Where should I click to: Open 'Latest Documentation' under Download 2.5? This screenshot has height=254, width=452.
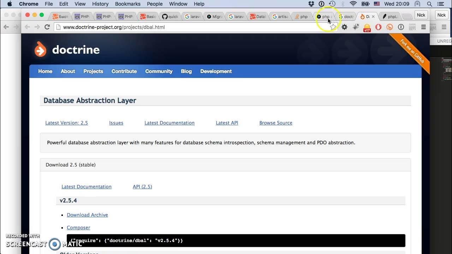click(x=87, y=187)
